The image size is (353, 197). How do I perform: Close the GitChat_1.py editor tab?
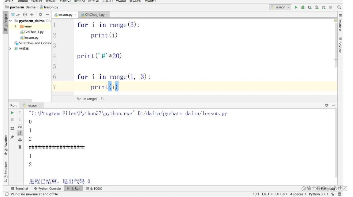(x=107, y=15)
